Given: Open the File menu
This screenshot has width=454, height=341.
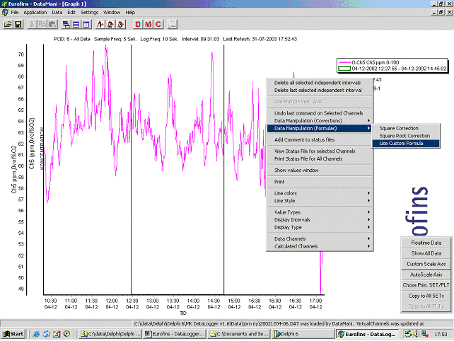Looking at the screenshot, I should click(14, 13).
